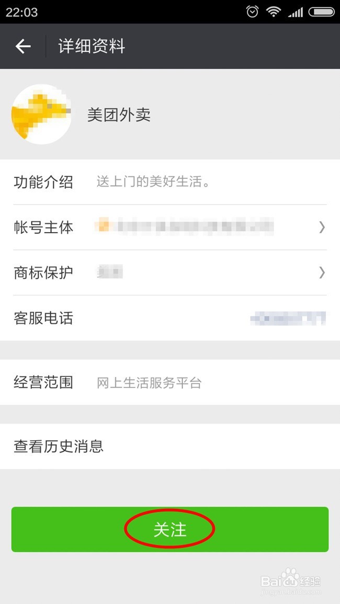Tap the cellular signal bars icon
340x604 pixels.
tap(296, 13)
